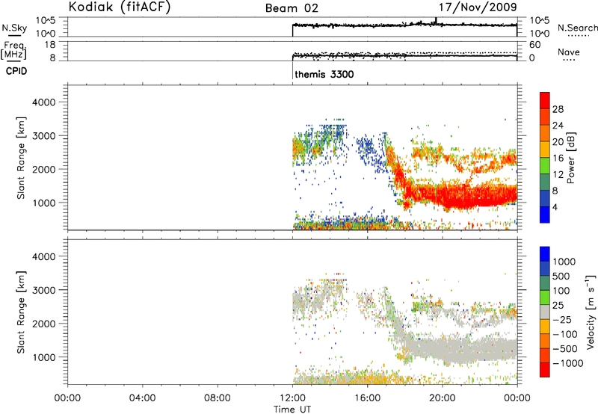The height and width of the screenshot is (414, 598).
Task: Click the 'Freq. [MHz]' axis label
Action: pos(14,50)
